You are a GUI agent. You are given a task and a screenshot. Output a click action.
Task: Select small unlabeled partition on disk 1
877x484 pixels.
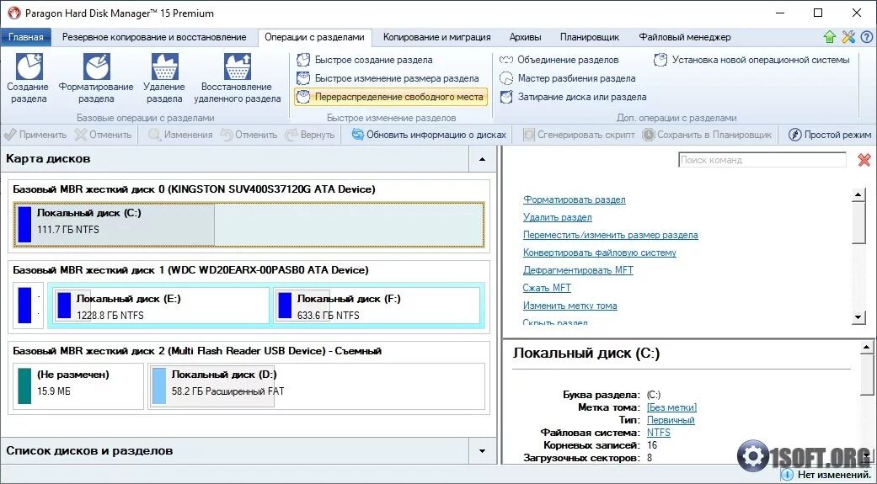point(28,306)
